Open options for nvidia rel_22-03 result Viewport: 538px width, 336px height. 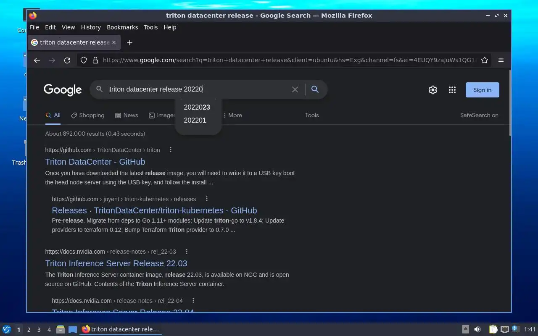(x=186, y=252)
